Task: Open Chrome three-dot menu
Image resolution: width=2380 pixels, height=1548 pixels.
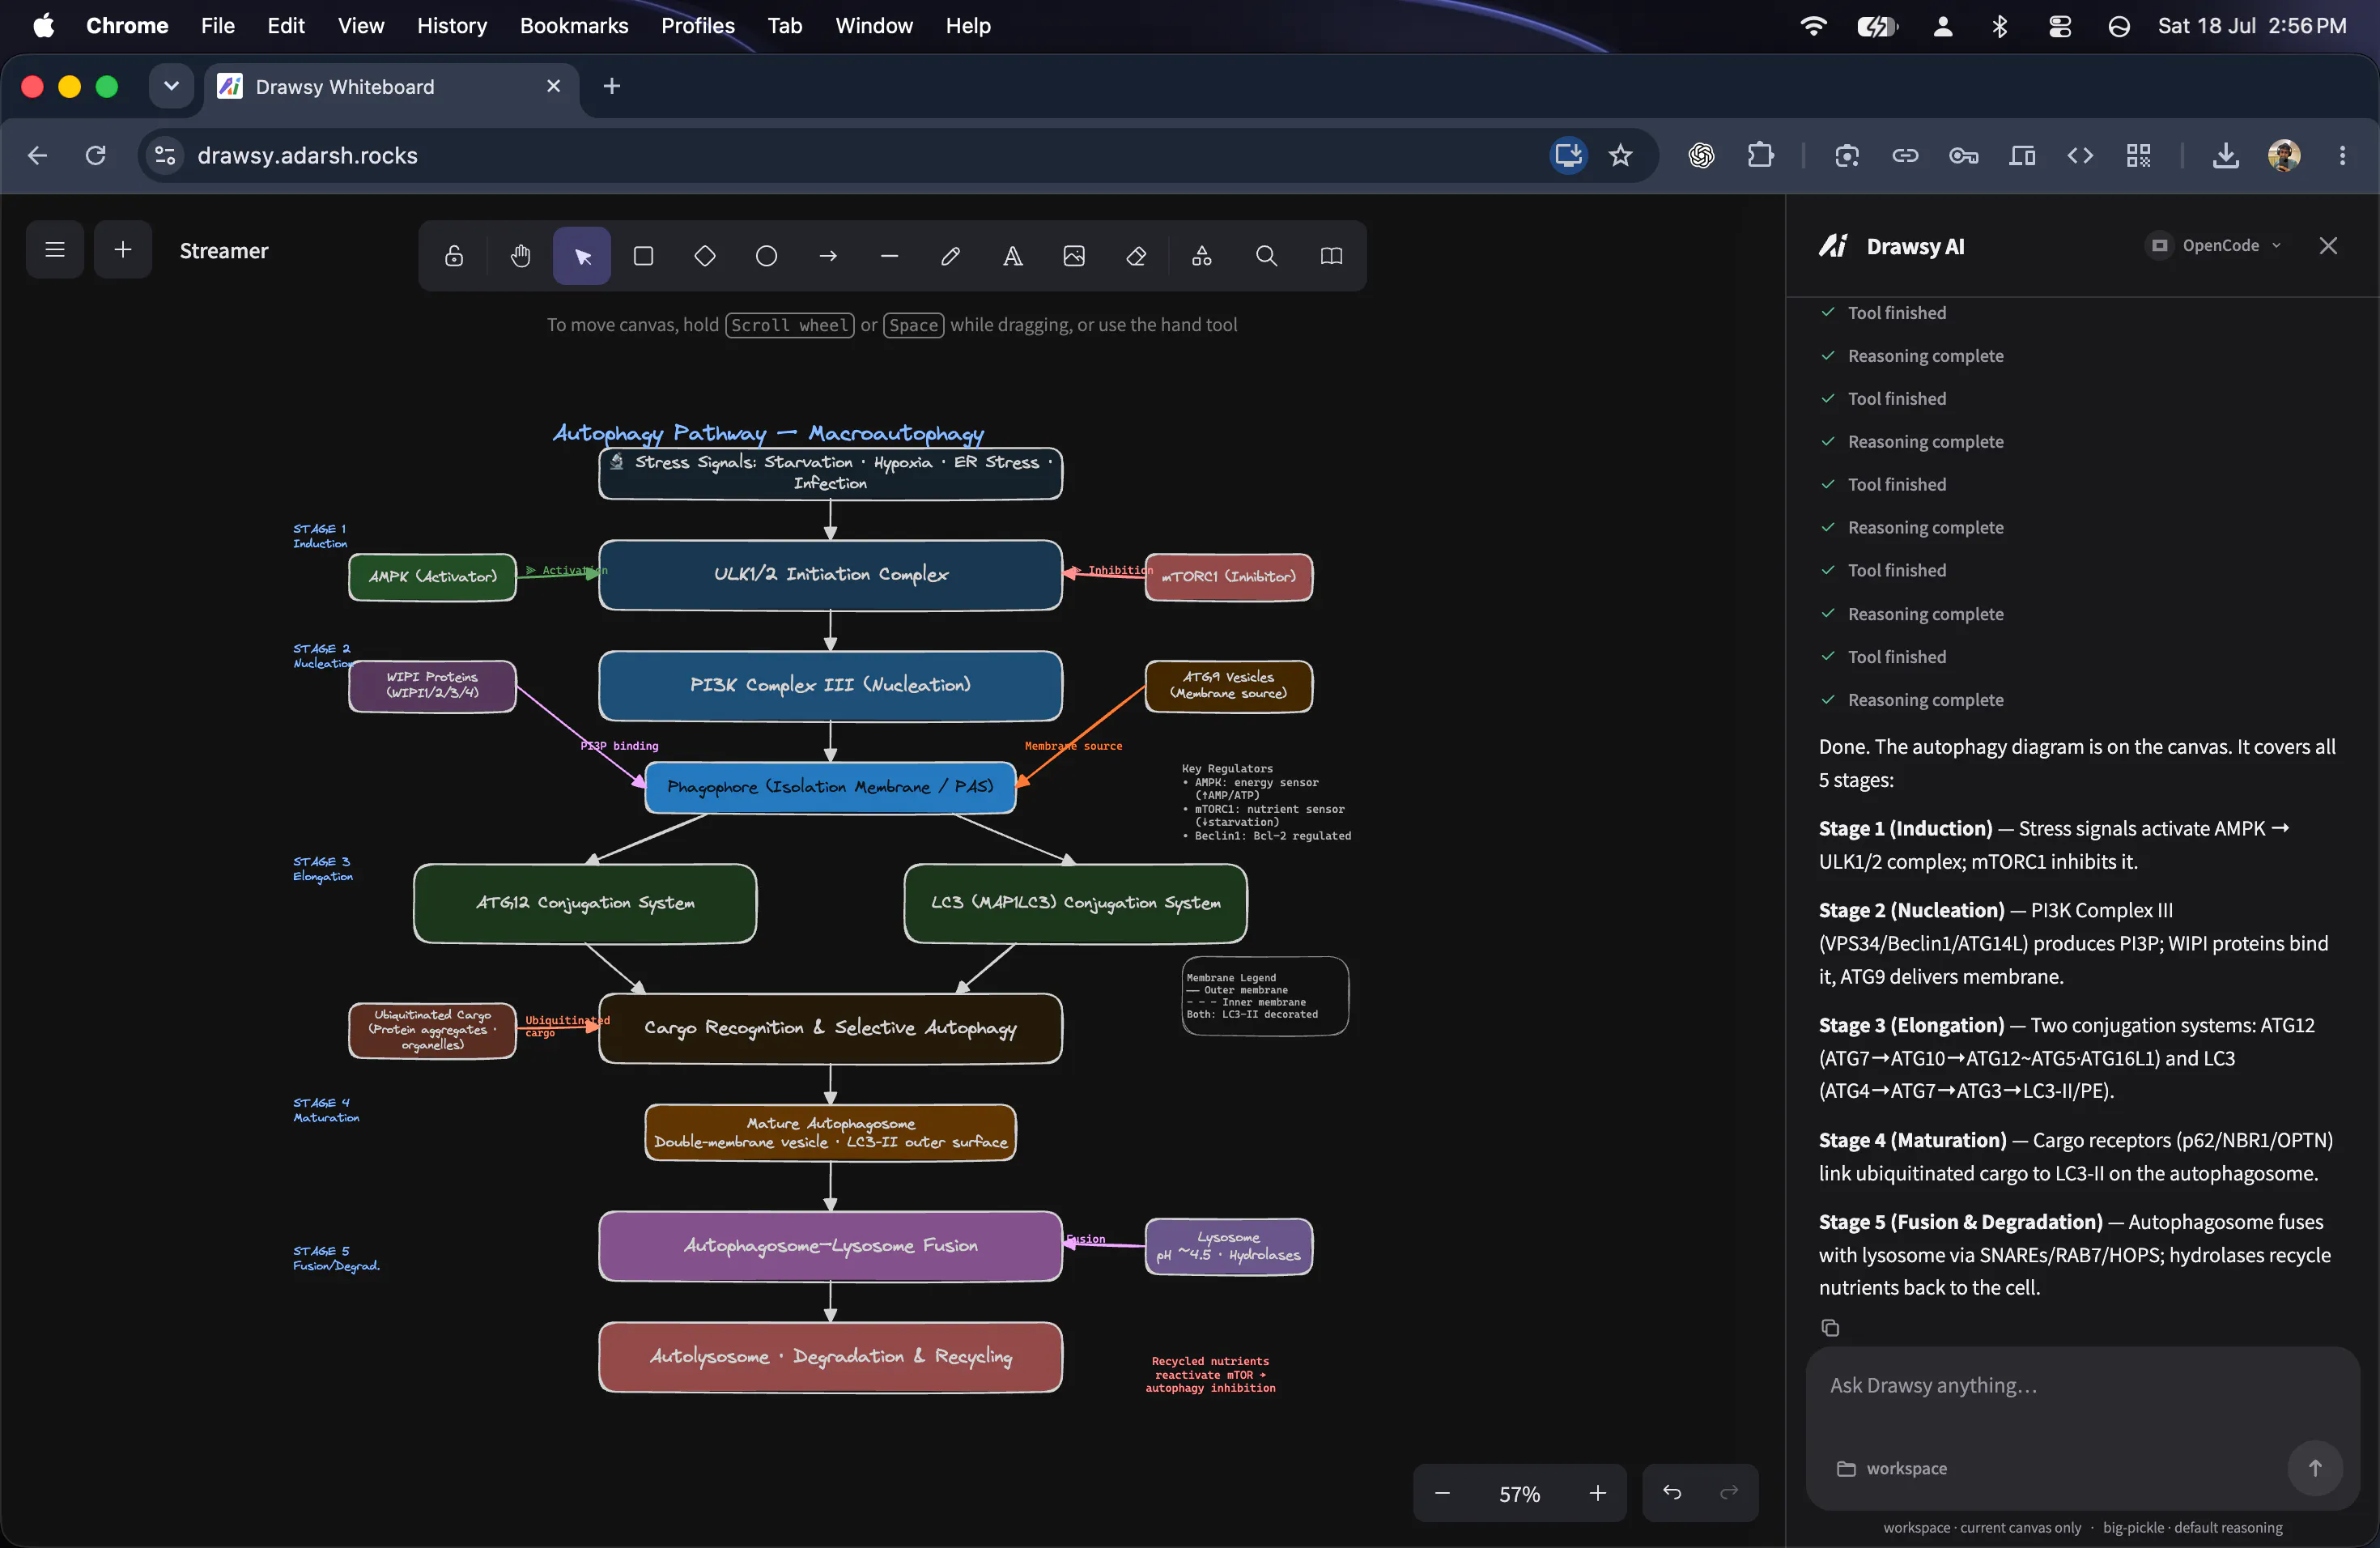Action: pos(2342,155)
